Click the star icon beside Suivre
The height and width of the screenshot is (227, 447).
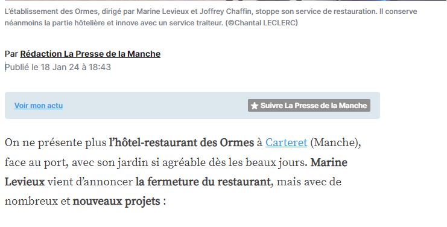pos(255,106)
